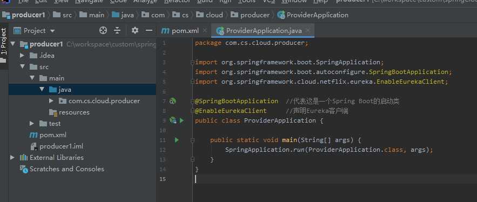The height and width of the screenshot is (202, 477).
Task: Expand the .idea folder arrow
Action: point(22,56)
